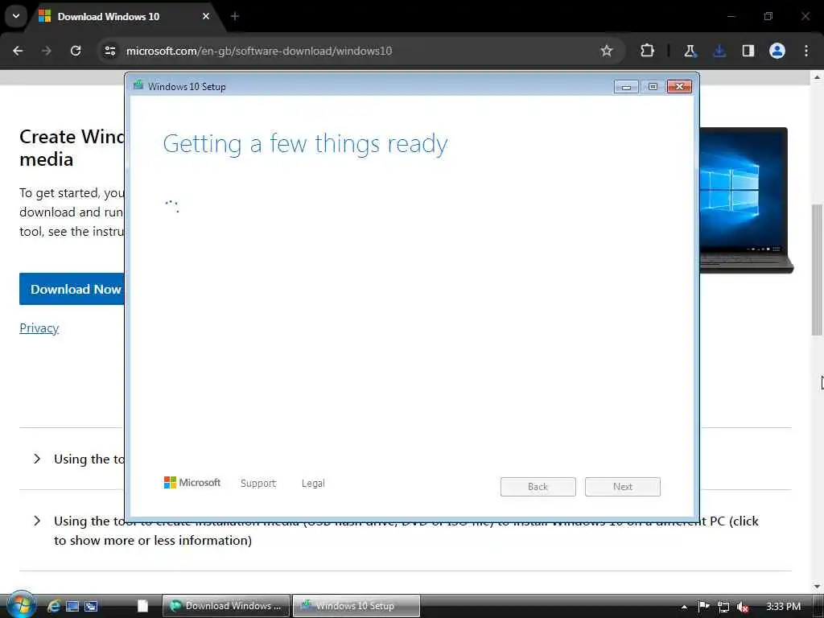The width and height of the screenshot is (824, 618).
Task: Close the Windows 10 Setup window
Action: tap(679, 87)
